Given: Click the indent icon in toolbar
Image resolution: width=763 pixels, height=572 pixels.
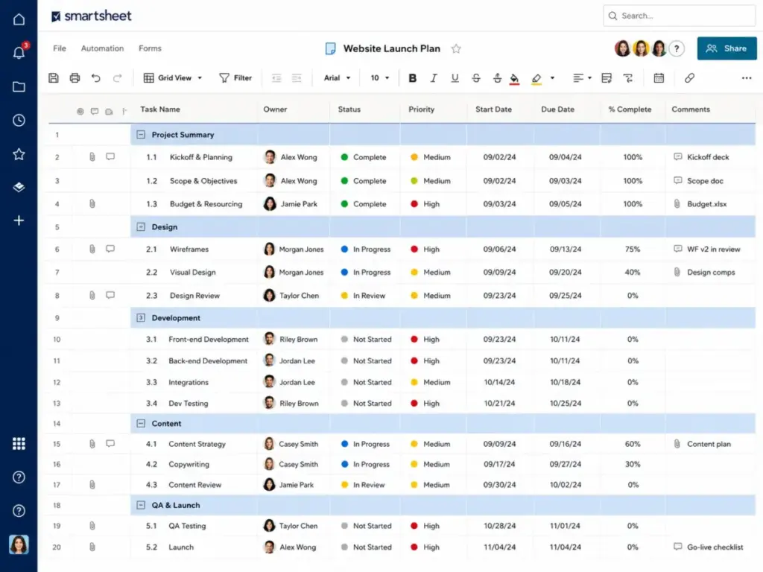Looking at the screenshot, I should point(297,77).
